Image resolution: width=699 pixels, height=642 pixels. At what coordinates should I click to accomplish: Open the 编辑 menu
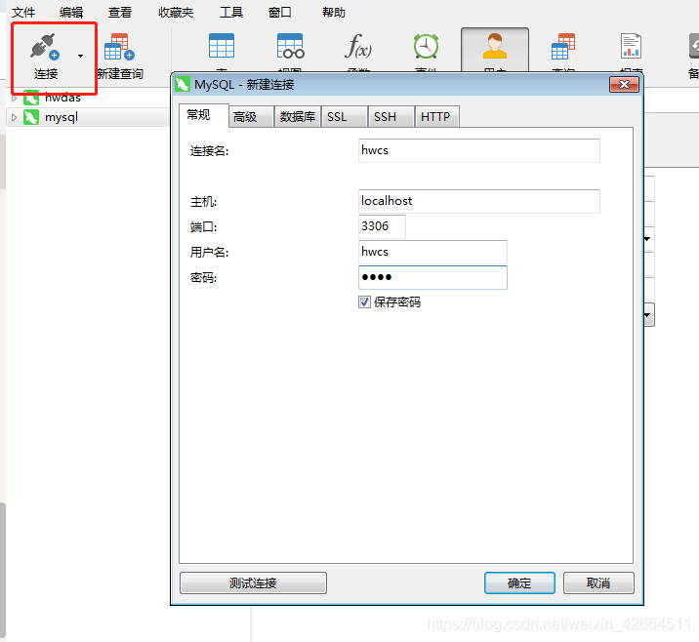click(x=71, y=13)
